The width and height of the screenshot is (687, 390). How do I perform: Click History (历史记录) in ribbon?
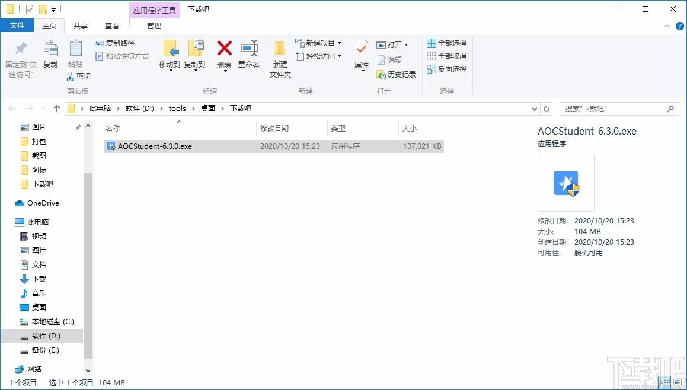coord(396,75)
